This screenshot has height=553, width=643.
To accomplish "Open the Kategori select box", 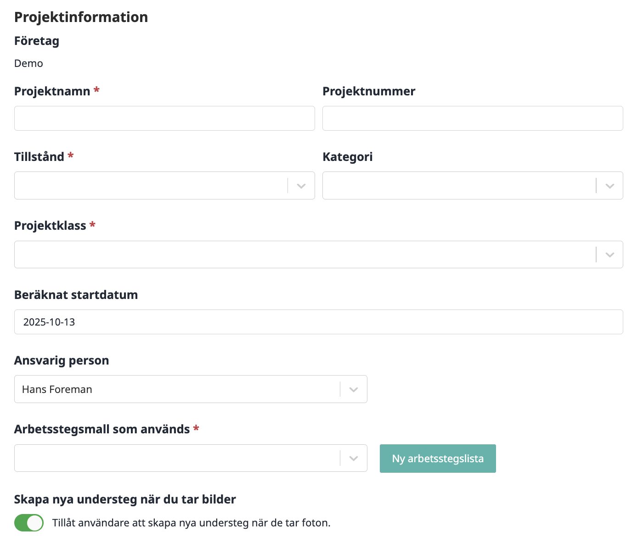I will [x=473, y=186].
